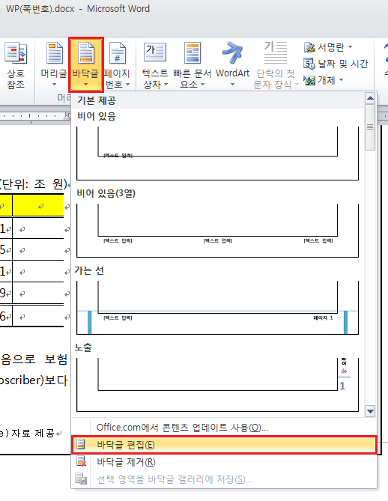The image size is (388, 501).
Task: Click the 날짜 및 시간 date and time icon
Action: pos(309,64)
